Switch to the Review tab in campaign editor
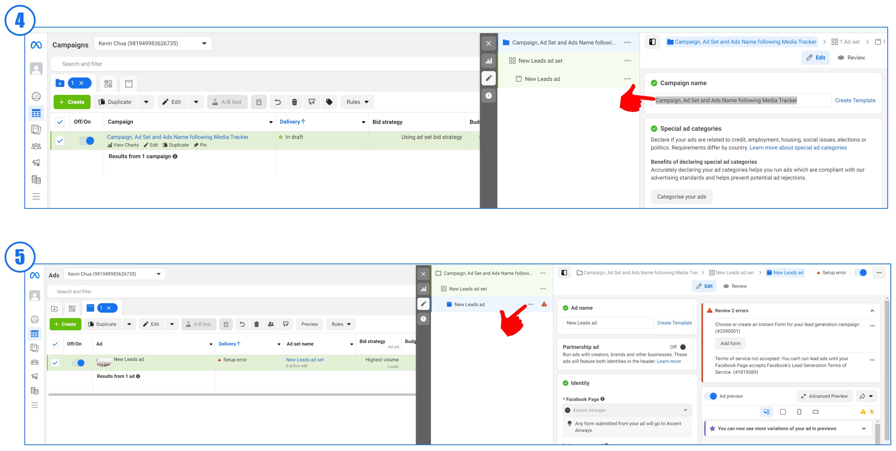Screen dimensions: 896x451 click(x=851, y=58)
